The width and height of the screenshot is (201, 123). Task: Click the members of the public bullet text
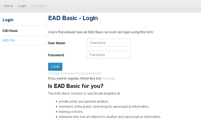tap(104, 107)
